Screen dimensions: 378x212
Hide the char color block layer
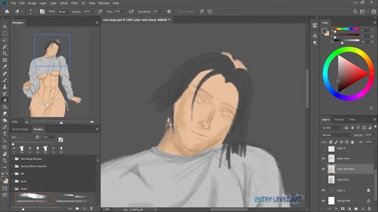(323, 169)
